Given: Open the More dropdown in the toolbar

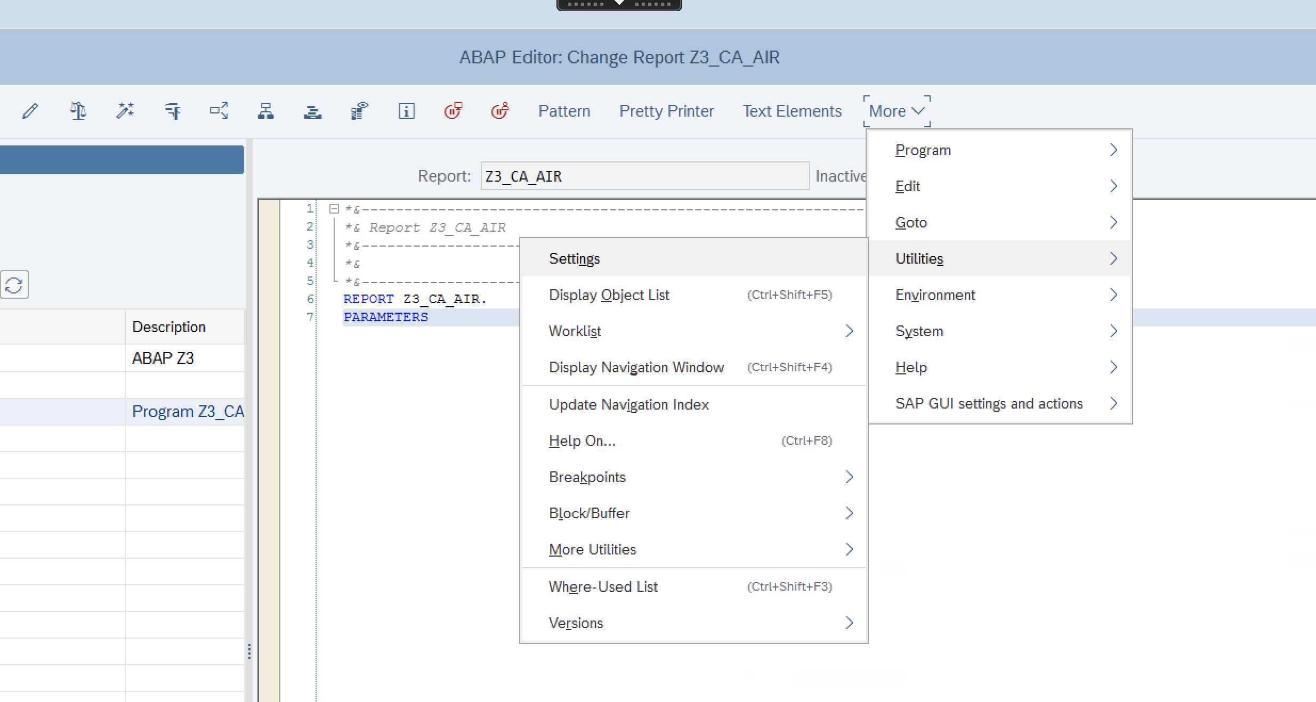Looking at the screenshot, I should tap(896, 111).
